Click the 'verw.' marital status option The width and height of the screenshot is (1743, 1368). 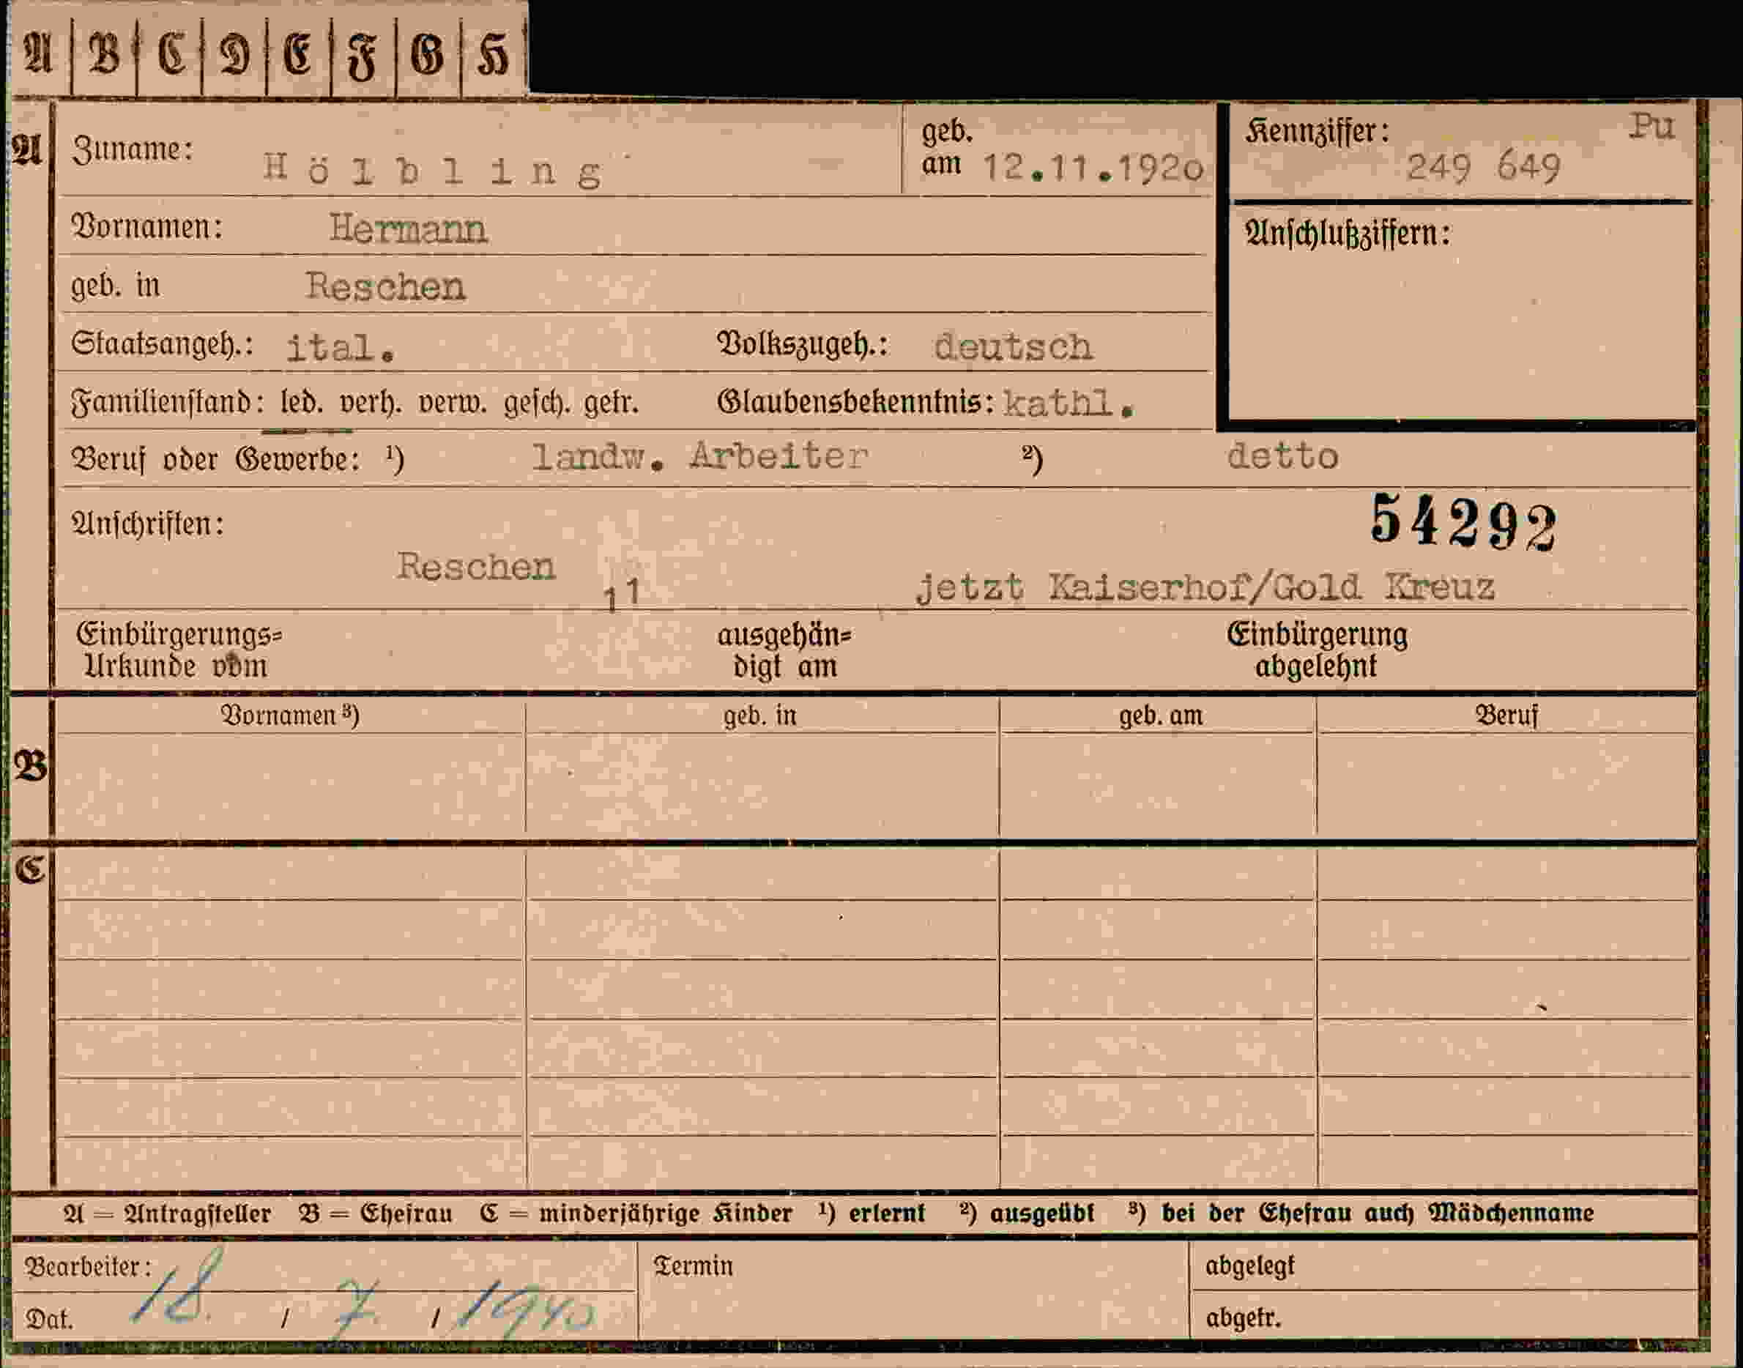point(453,402)
